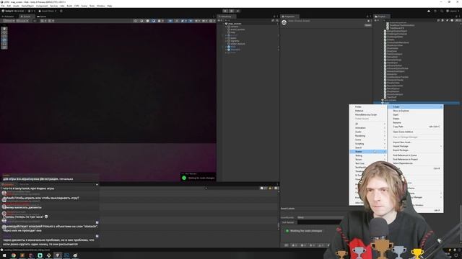Open the File menu

pos(3,6)
